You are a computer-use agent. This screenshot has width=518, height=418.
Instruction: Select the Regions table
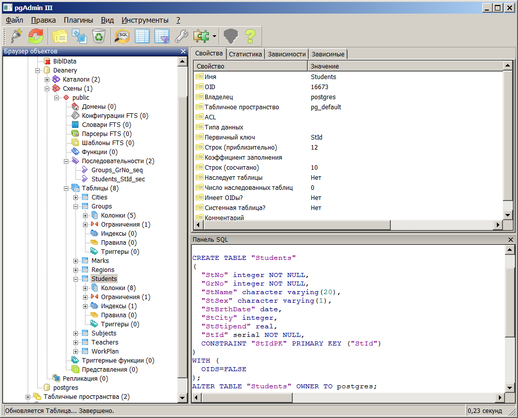103,270
